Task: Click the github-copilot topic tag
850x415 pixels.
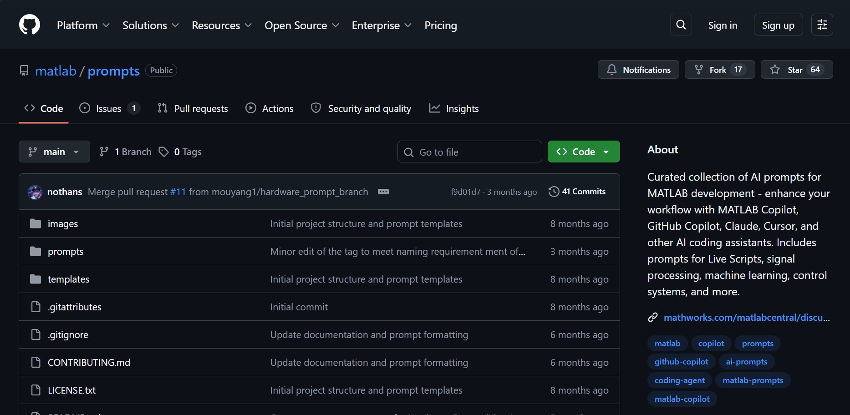Action: pos(681,362)
